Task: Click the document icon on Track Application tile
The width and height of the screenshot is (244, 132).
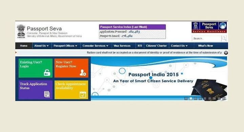Action: [x=47, y=94]
